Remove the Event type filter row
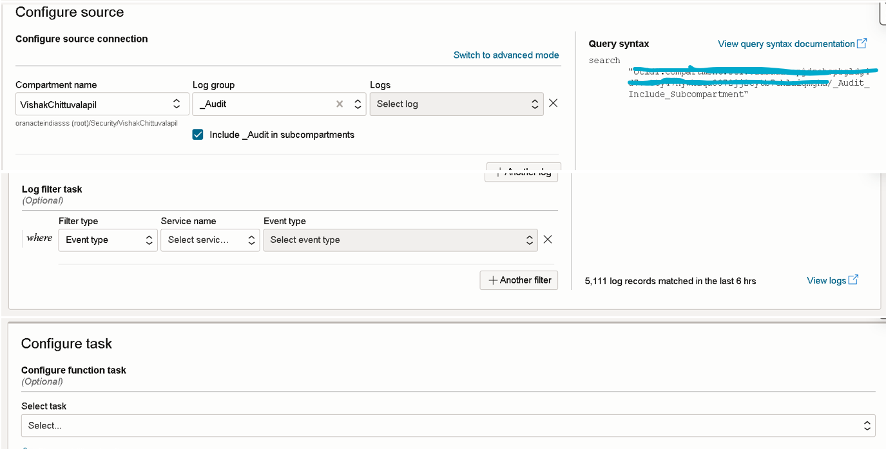The width and height of the screenshot is (886, 449). (x=548, y=239)
